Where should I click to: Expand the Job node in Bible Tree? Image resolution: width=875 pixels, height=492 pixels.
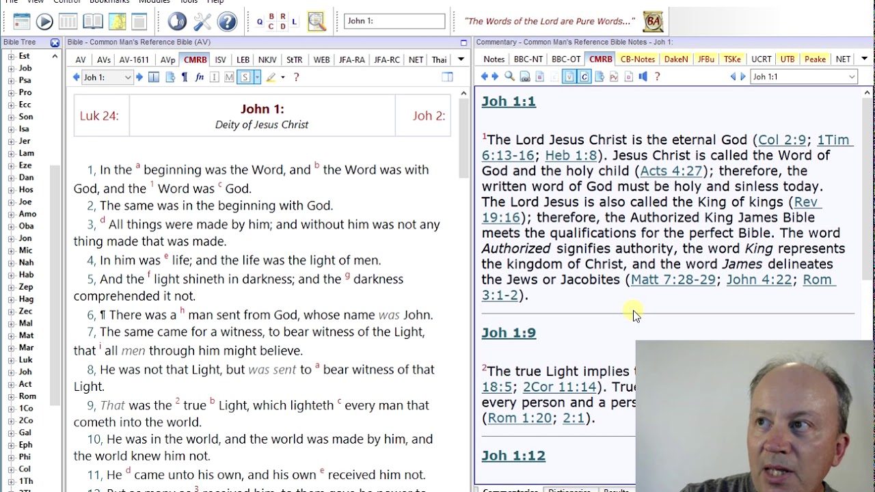tap(12, 68)
